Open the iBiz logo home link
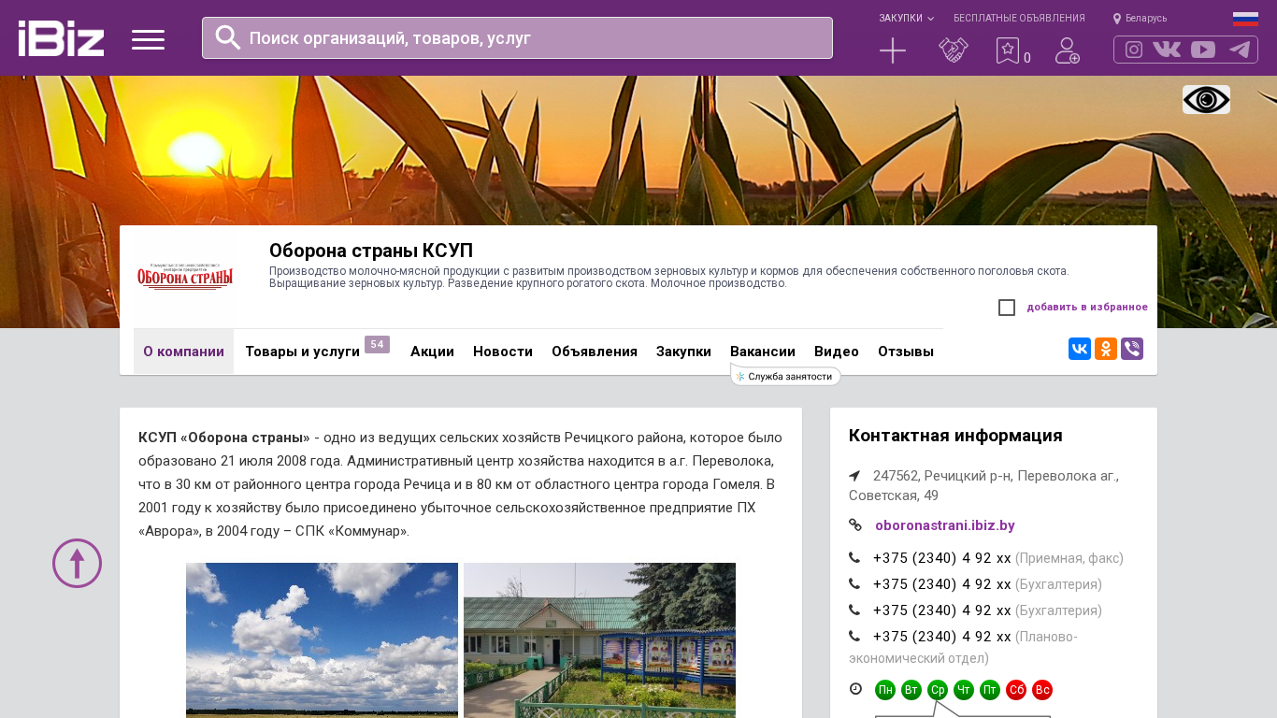This screenshot has height=718, width=1277. (x=61, y=38)
